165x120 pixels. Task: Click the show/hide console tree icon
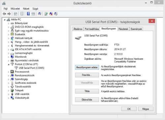point(16,14)
